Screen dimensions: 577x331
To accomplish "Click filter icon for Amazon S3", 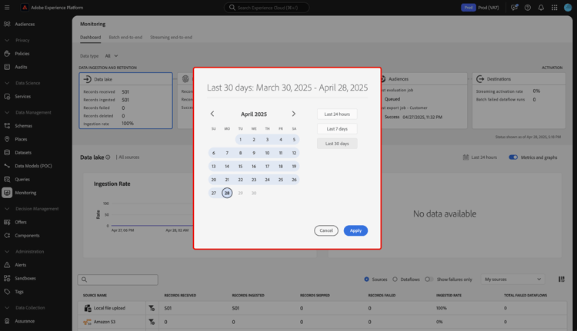I will coord(152,322).
